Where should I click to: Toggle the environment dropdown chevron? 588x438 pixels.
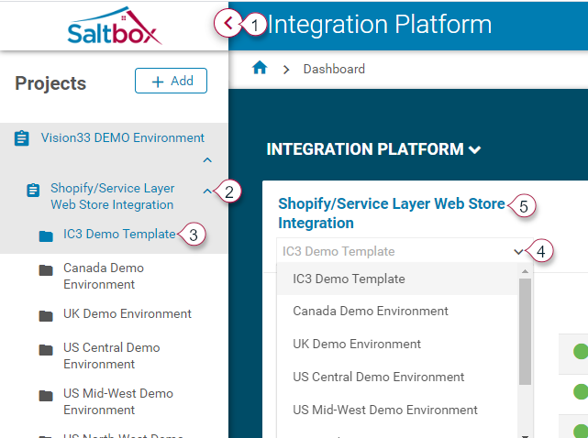(x=518, y=251)
